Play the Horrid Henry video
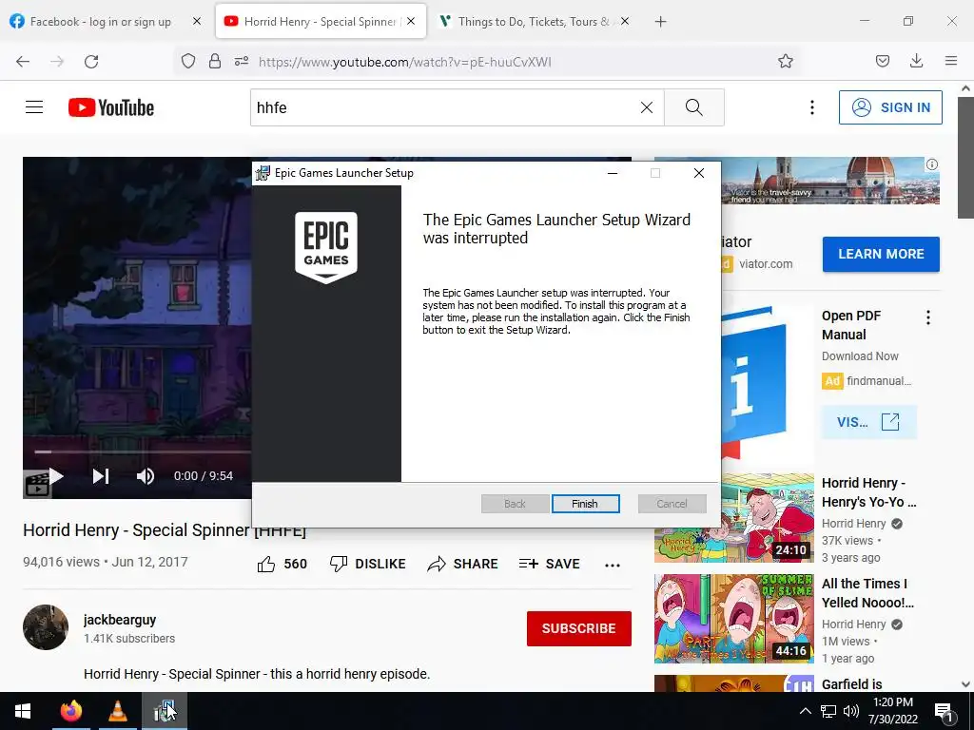This screenshot has height=730, width=974. [x=56, y=476]
